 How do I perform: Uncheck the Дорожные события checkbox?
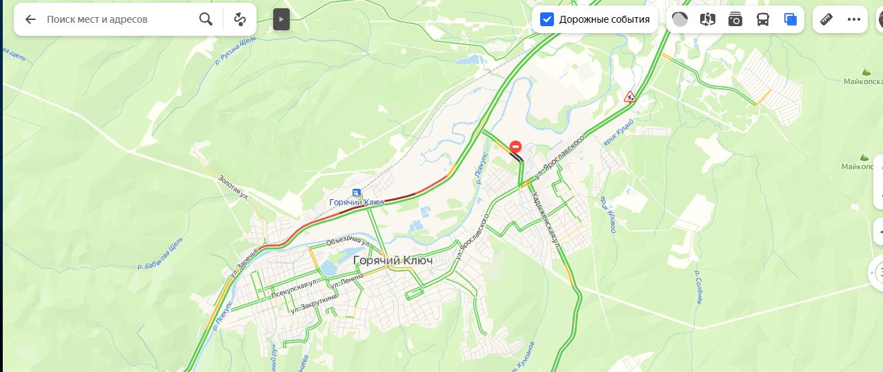click(x=547, y=19)
